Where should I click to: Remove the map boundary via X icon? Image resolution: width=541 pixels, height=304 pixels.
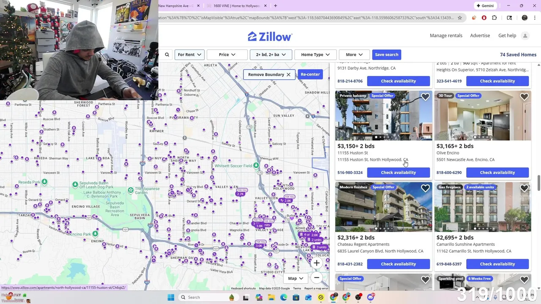coord(288,75)
